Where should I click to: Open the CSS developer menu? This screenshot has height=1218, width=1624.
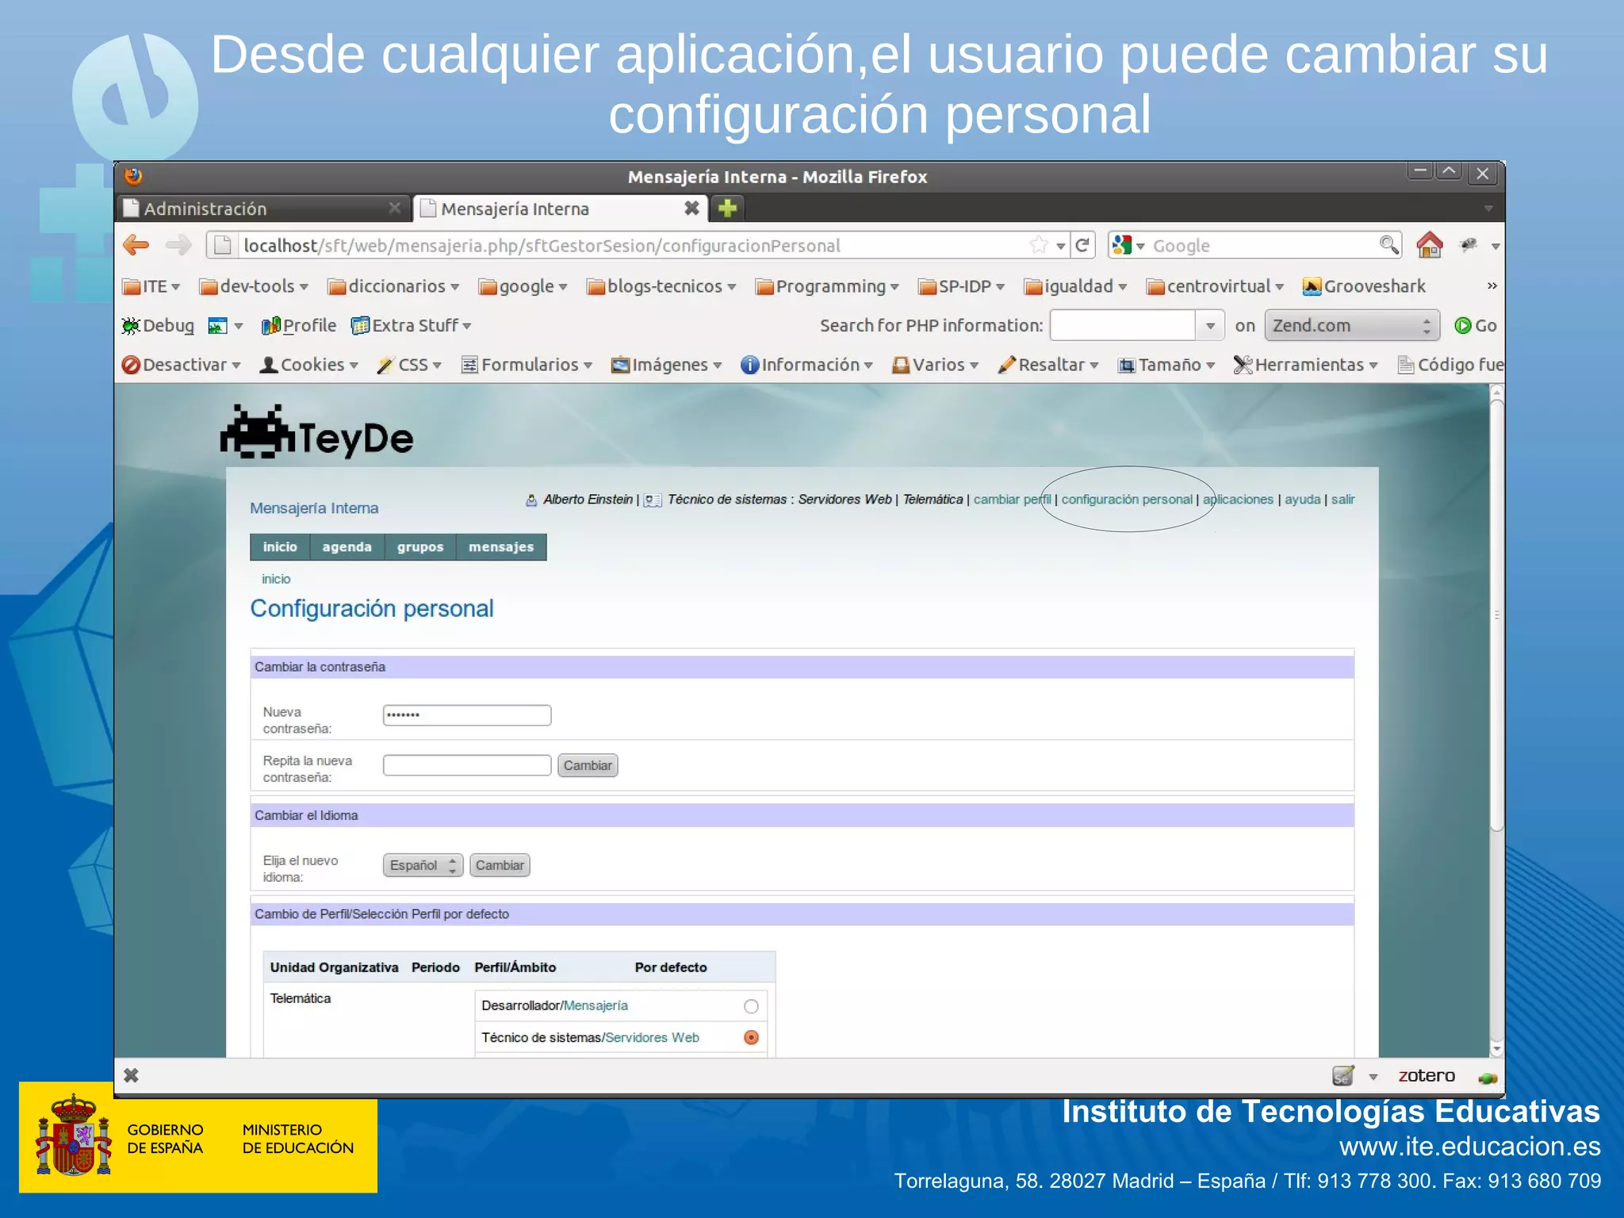coord(409,365)
